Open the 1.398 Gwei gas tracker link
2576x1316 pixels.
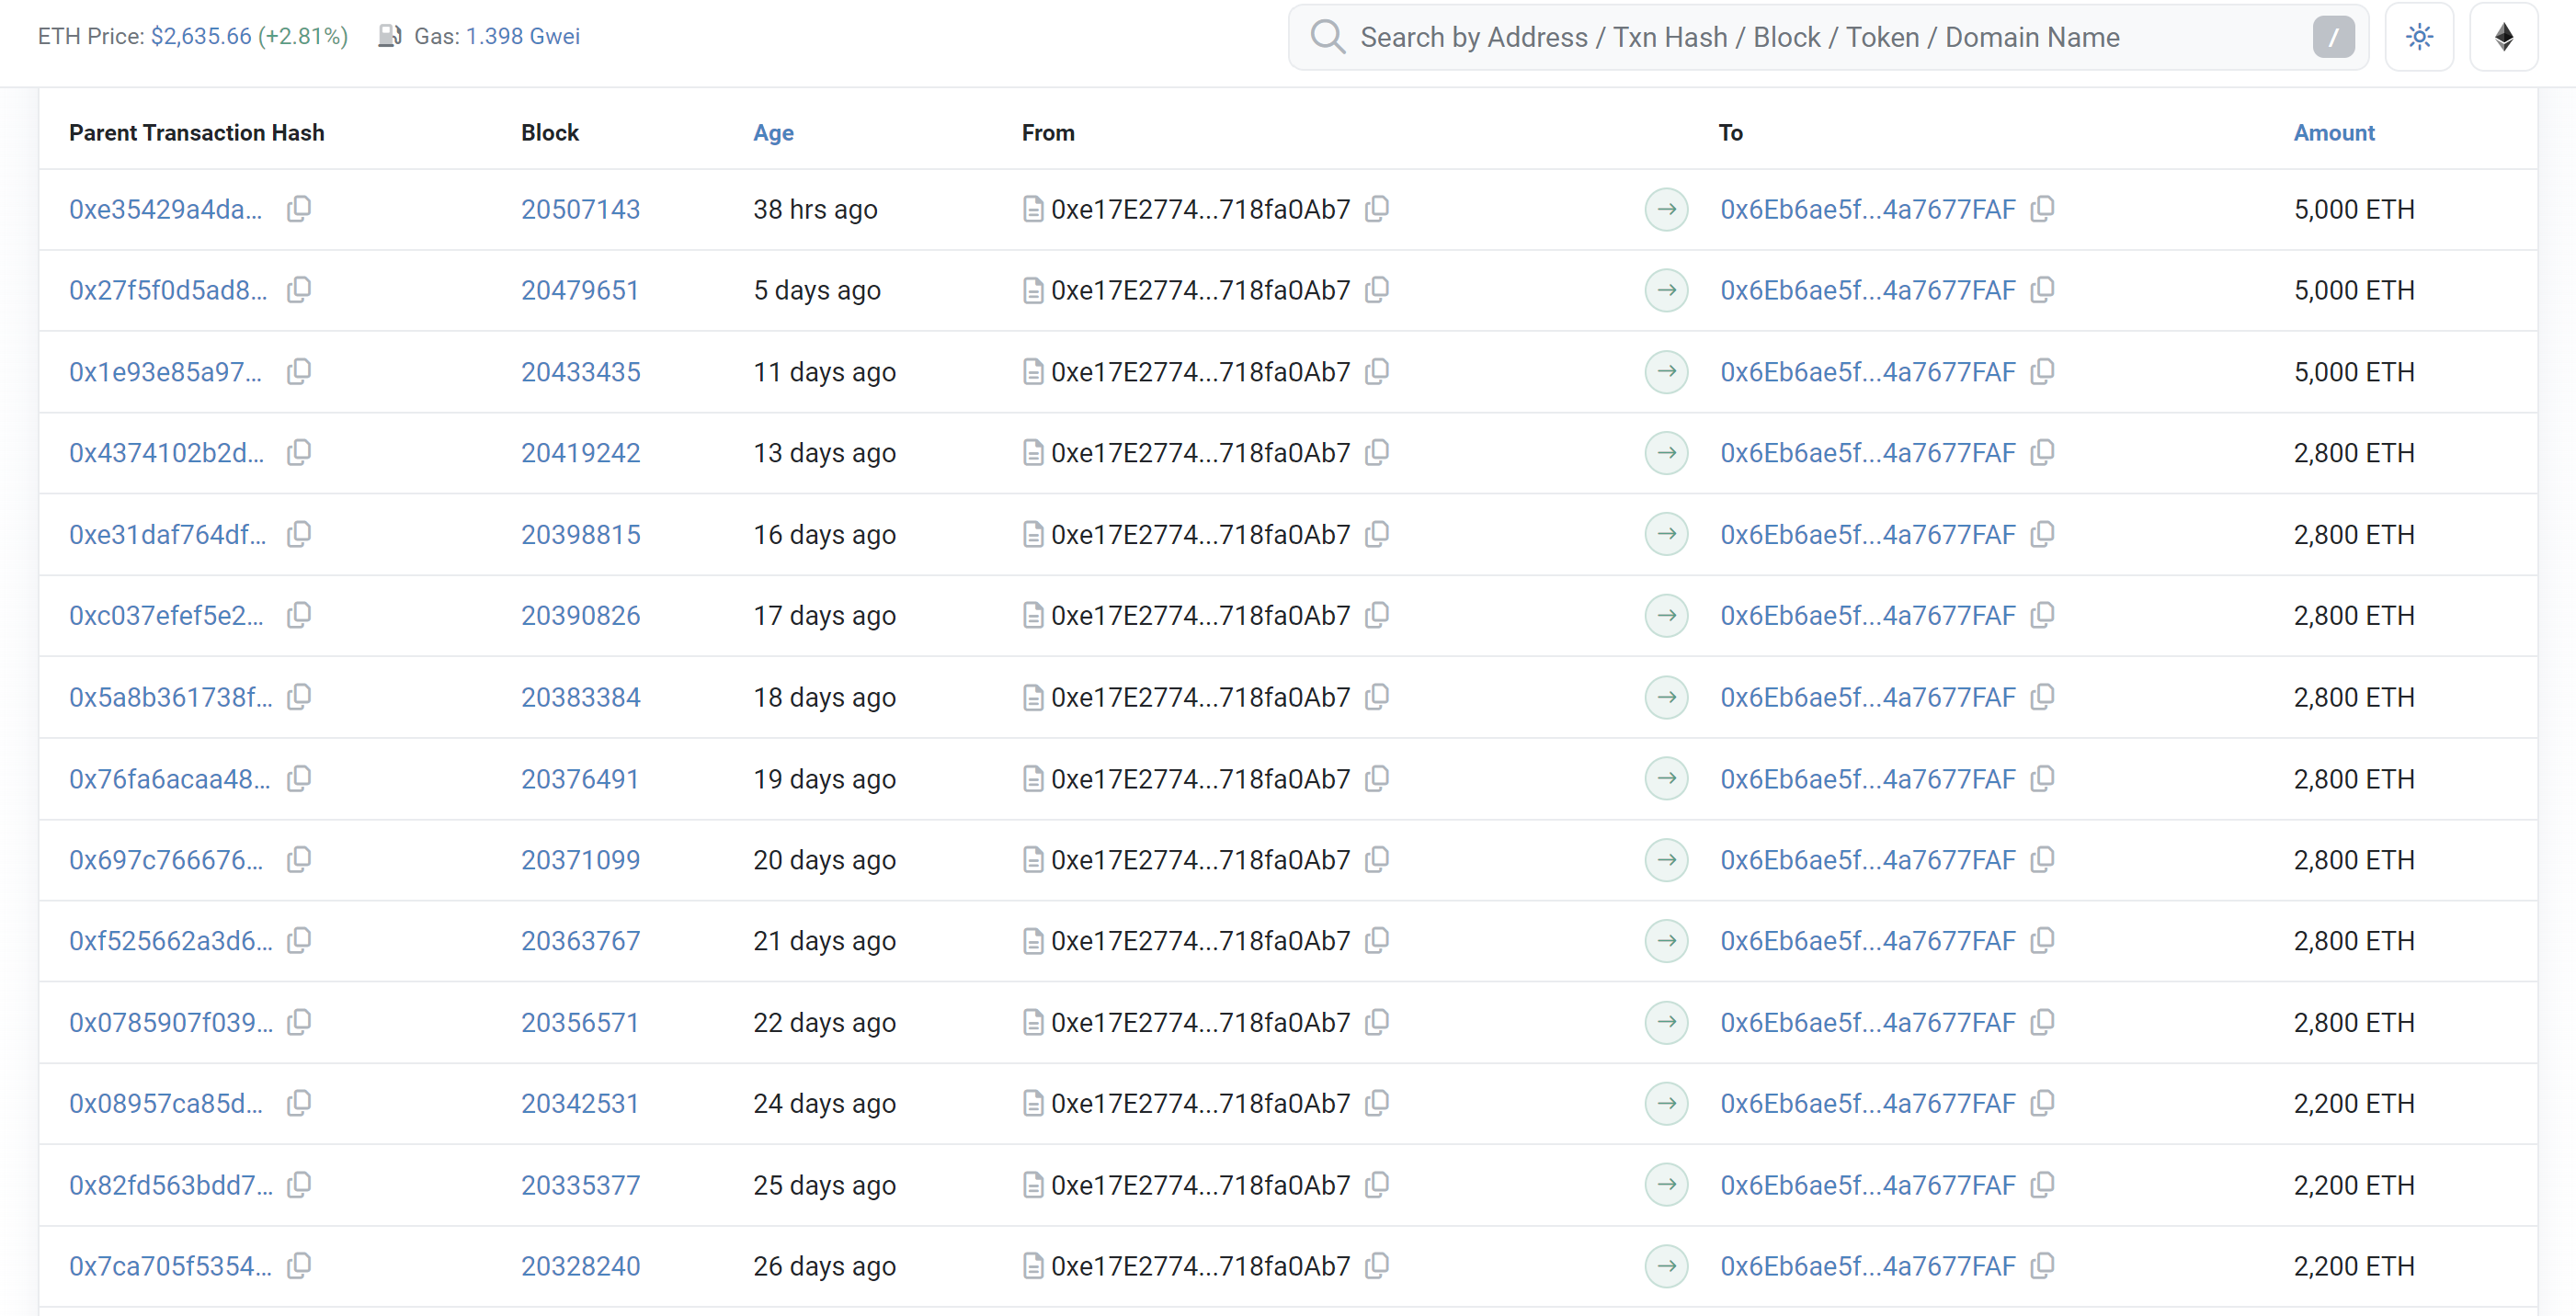(x=522, y=37)
